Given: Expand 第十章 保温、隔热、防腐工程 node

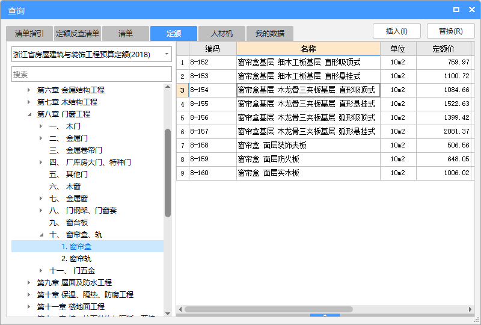Looking at the screenshot, I should coord(29,294).
